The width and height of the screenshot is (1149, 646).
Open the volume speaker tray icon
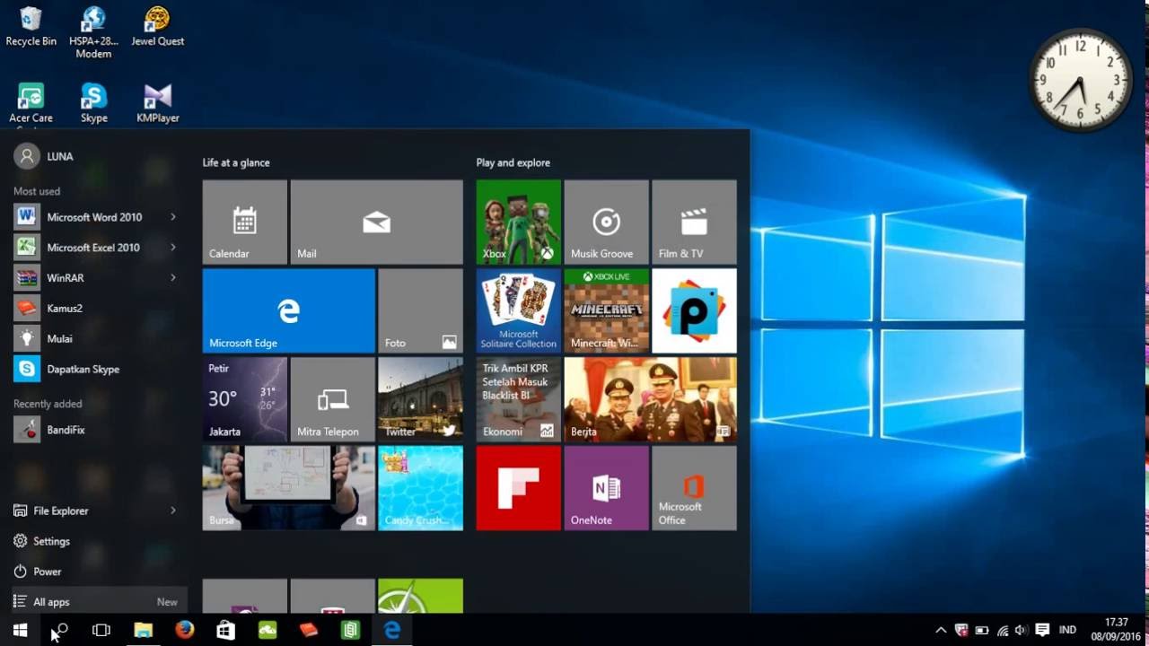tap(1022, 631)
